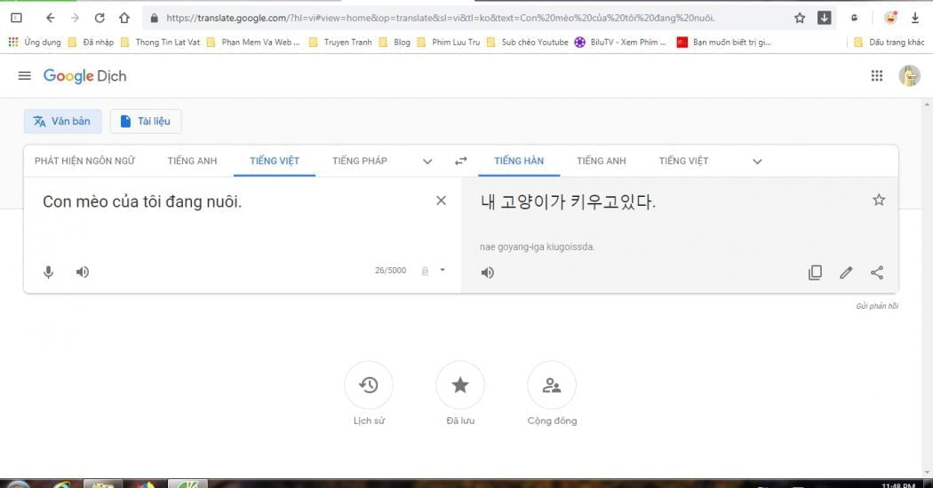
Task: Swap source and target languages
Action: click(x=460, y=161)
